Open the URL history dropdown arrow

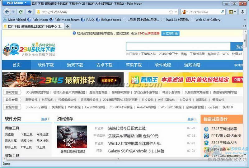click(176, 12)
